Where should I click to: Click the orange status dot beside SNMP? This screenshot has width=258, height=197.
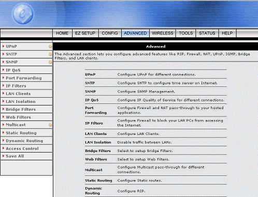pos(50,62)
